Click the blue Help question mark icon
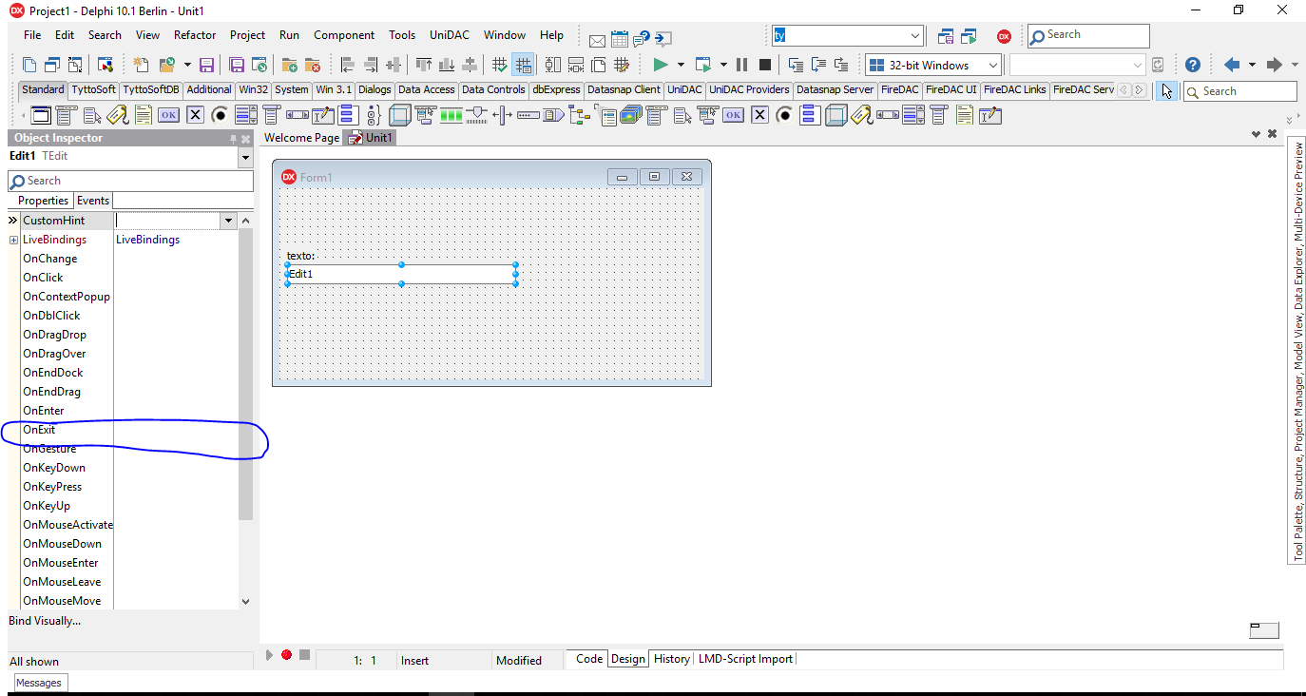1306x696 pixels. [1192, 65]
